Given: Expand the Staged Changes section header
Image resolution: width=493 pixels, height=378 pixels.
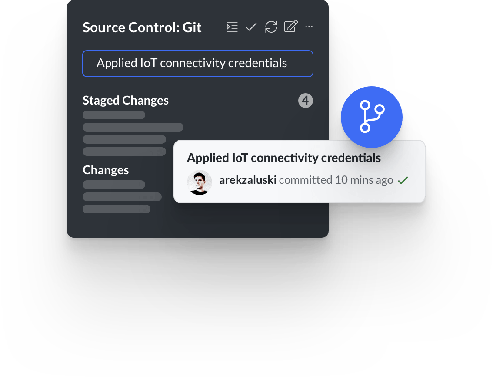Looking at the screenshot, I should 126,101.
